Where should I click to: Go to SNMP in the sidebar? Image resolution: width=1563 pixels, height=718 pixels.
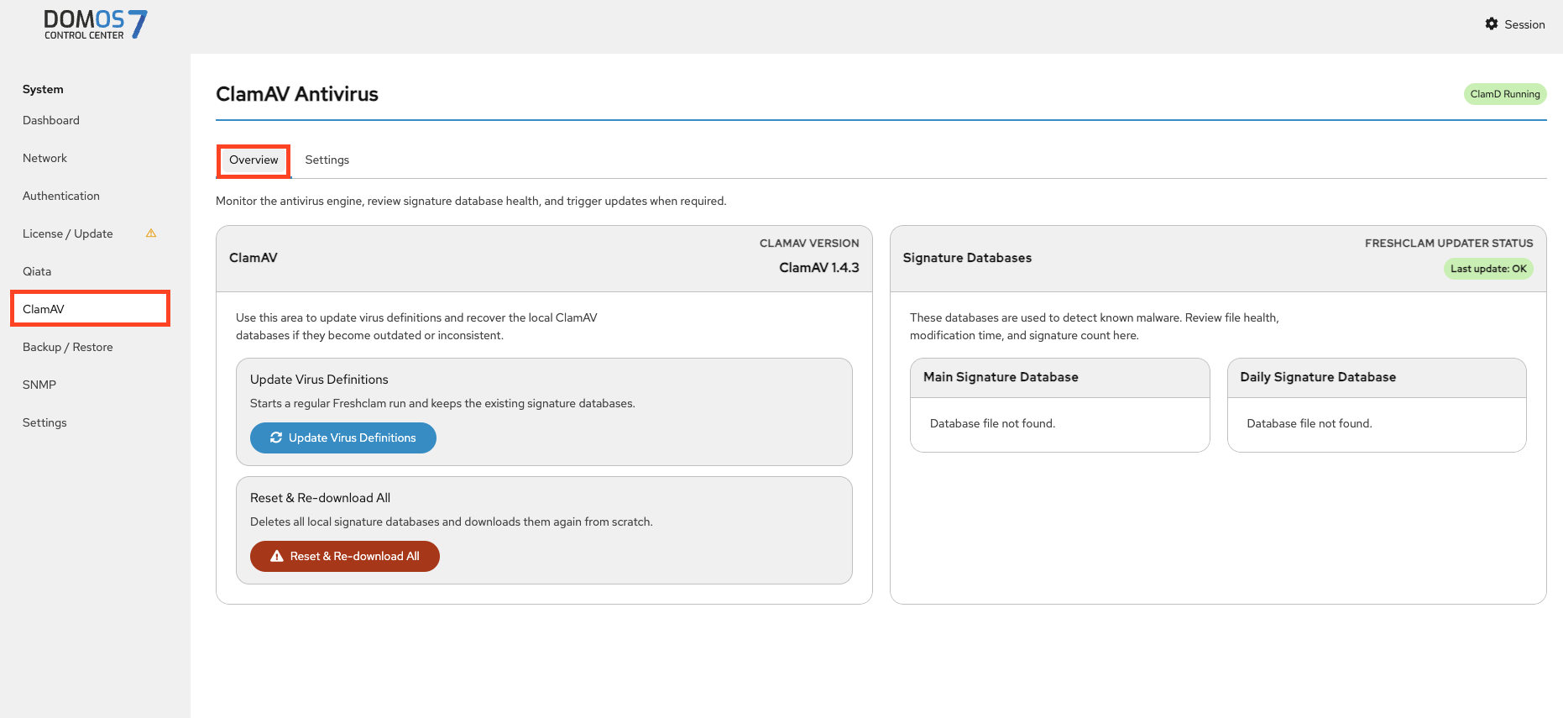39,385
